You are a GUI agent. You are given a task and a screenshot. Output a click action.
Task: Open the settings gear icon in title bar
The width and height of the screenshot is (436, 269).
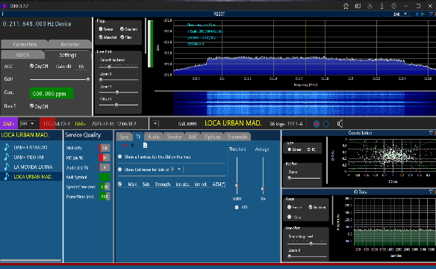click(x=393, y=6)
